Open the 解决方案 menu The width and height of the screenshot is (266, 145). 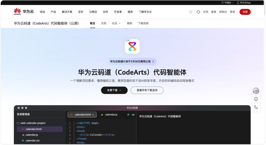click(67, 12)
